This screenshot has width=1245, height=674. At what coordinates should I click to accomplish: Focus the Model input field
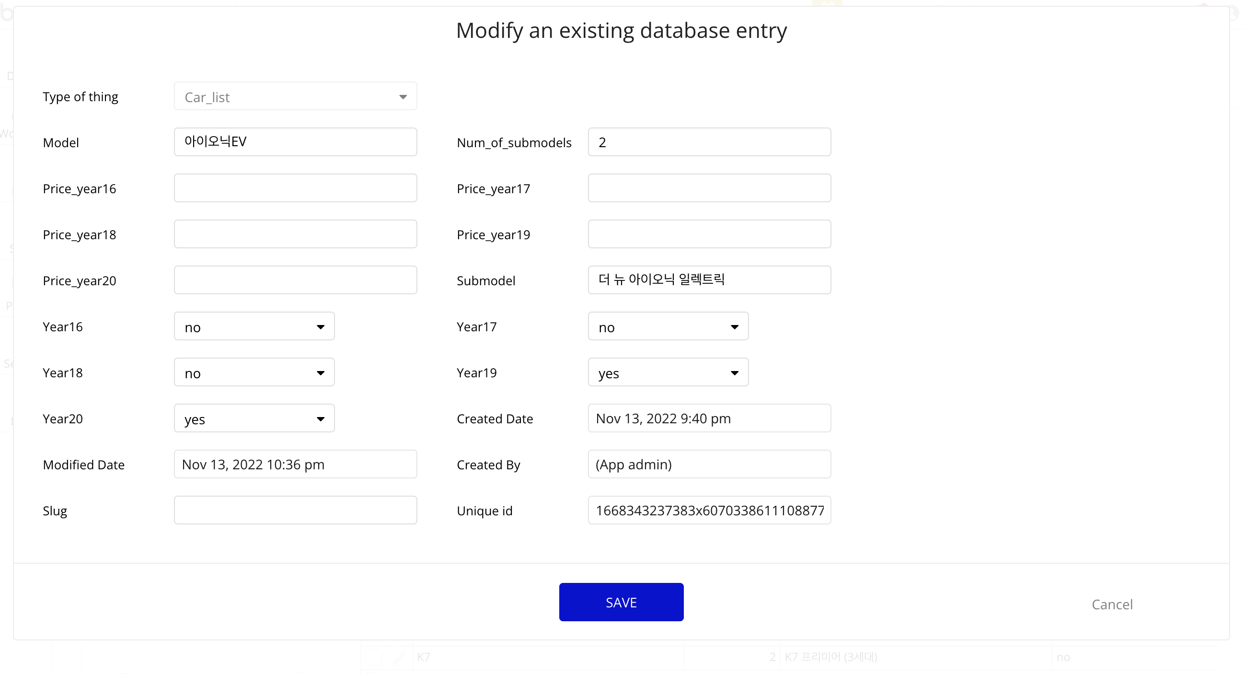click(x=295, y=142)
